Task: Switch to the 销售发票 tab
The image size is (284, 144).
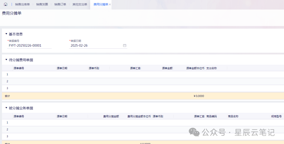Action: coord(42,4)
